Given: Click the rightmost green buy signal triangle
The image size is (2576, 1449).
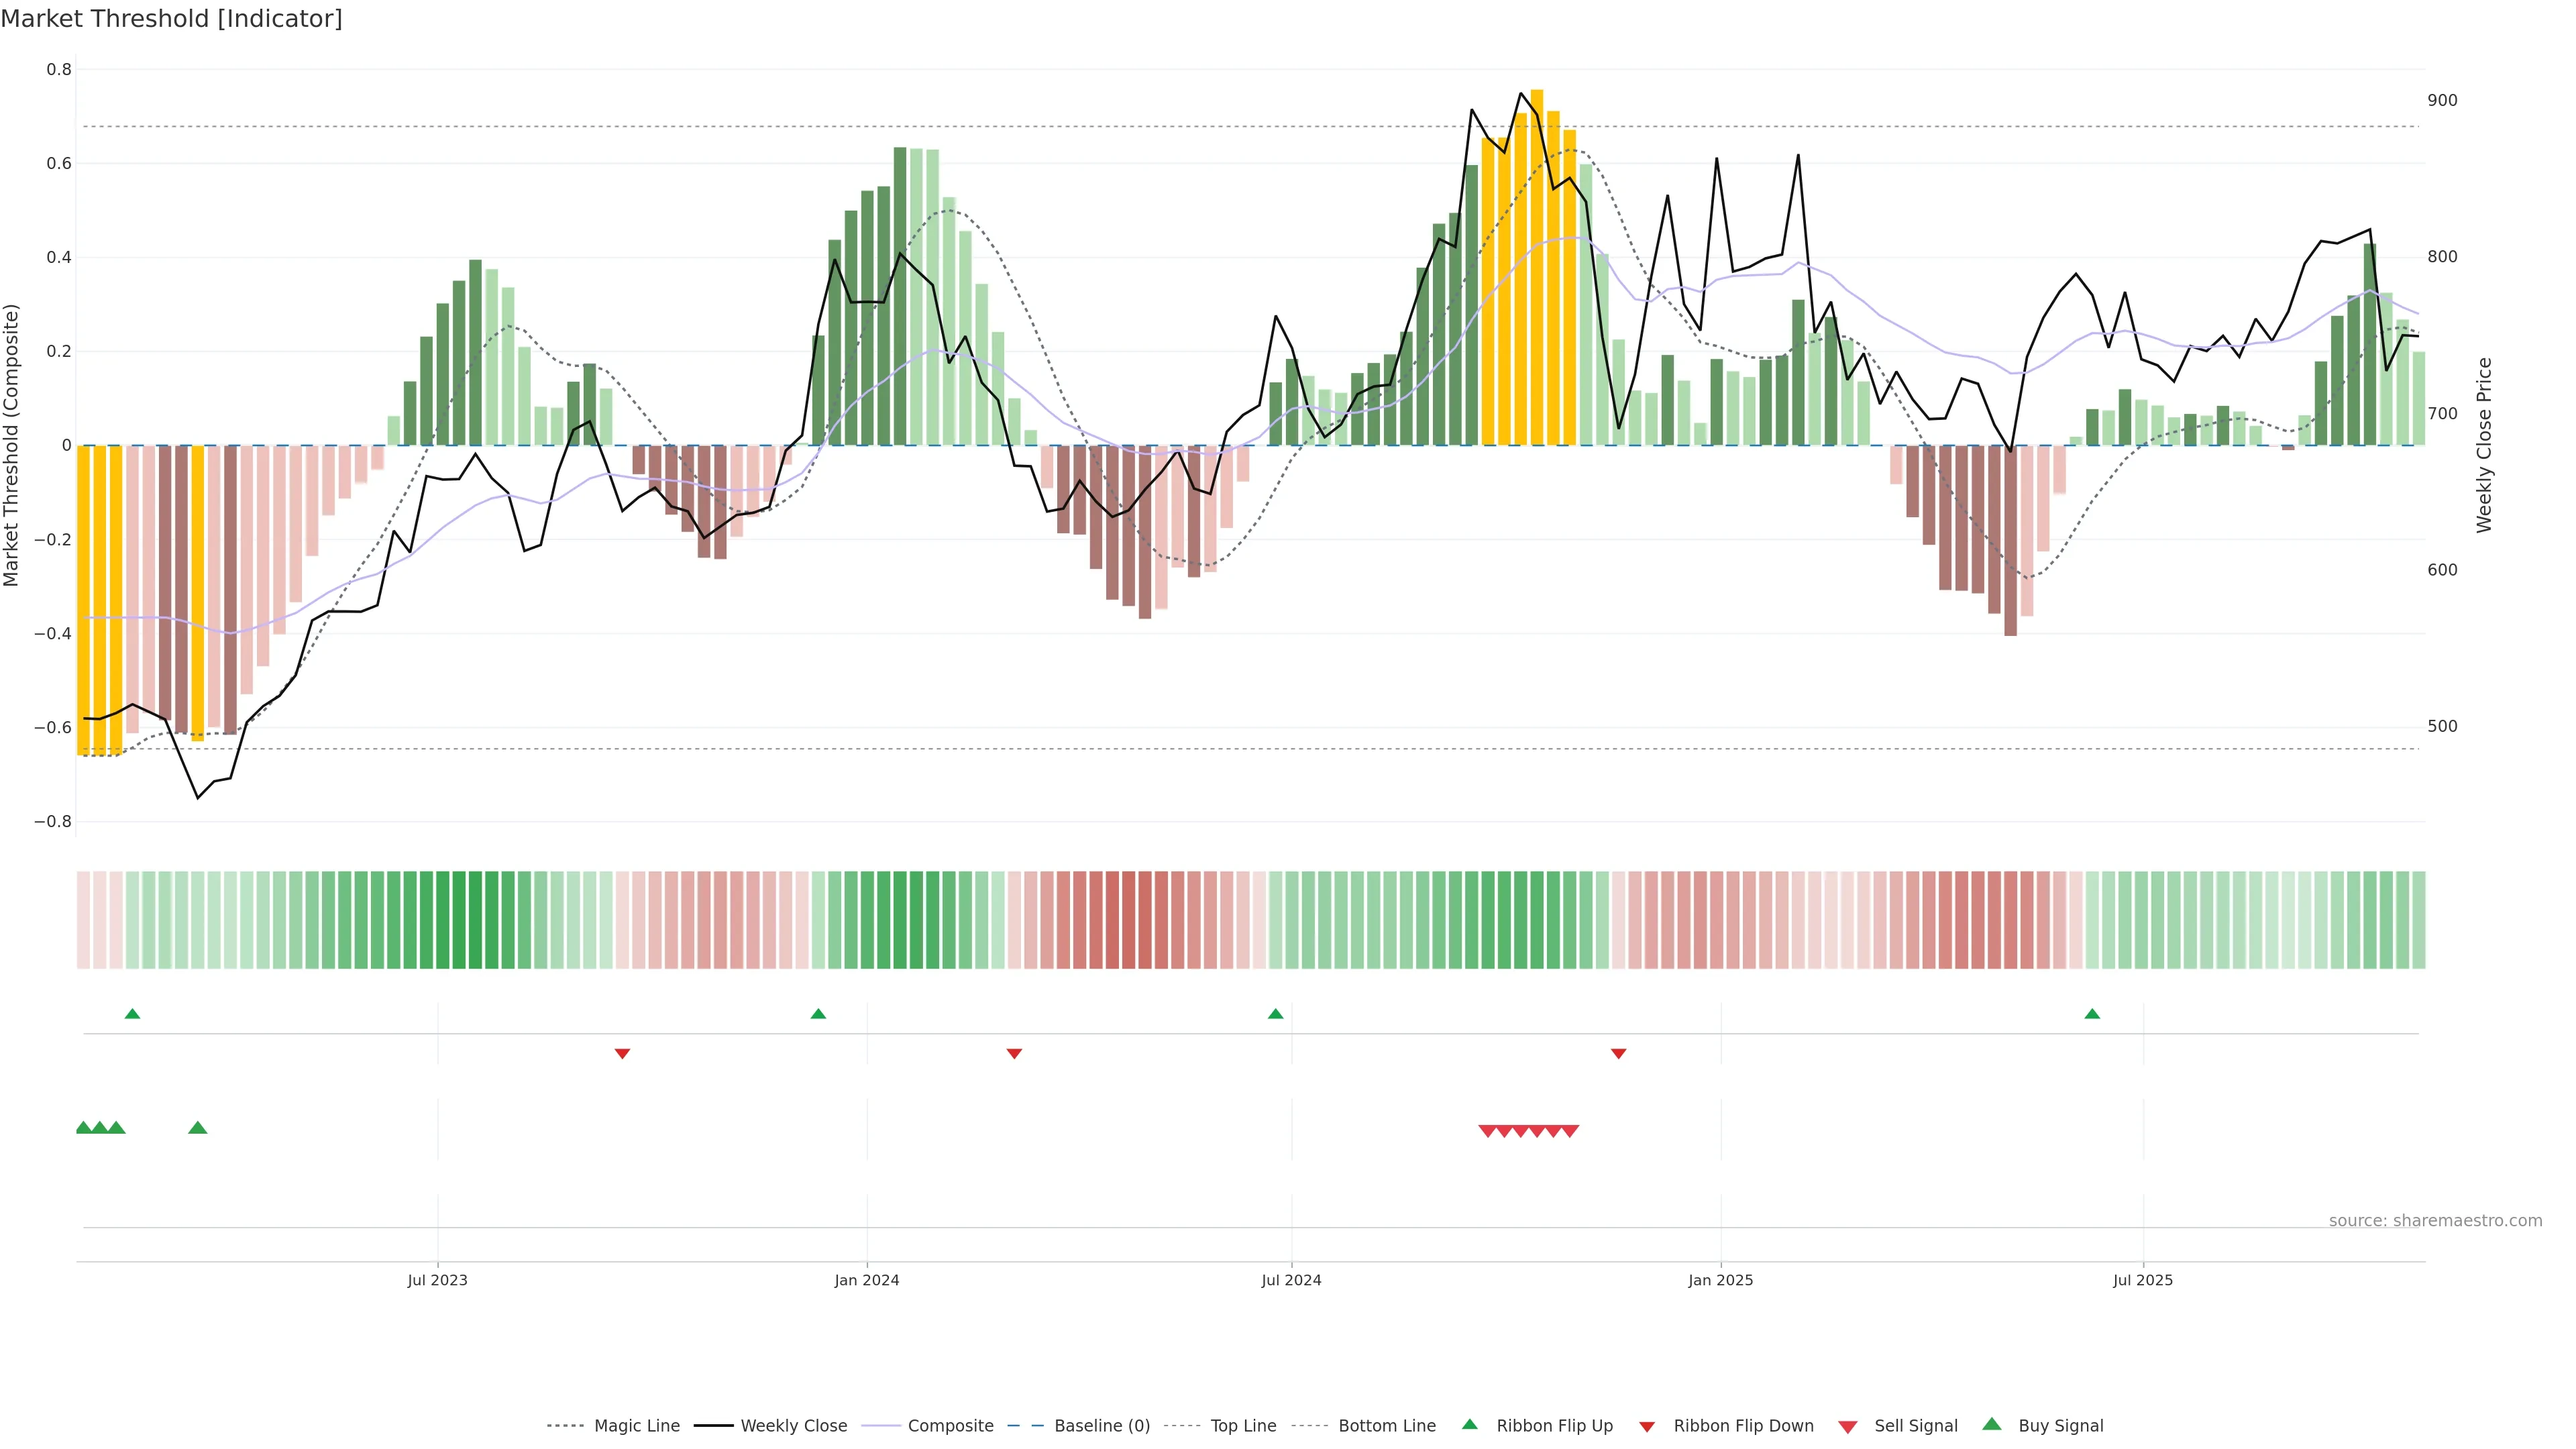Looking at the screenshot, I should [x=198, y=1128].
